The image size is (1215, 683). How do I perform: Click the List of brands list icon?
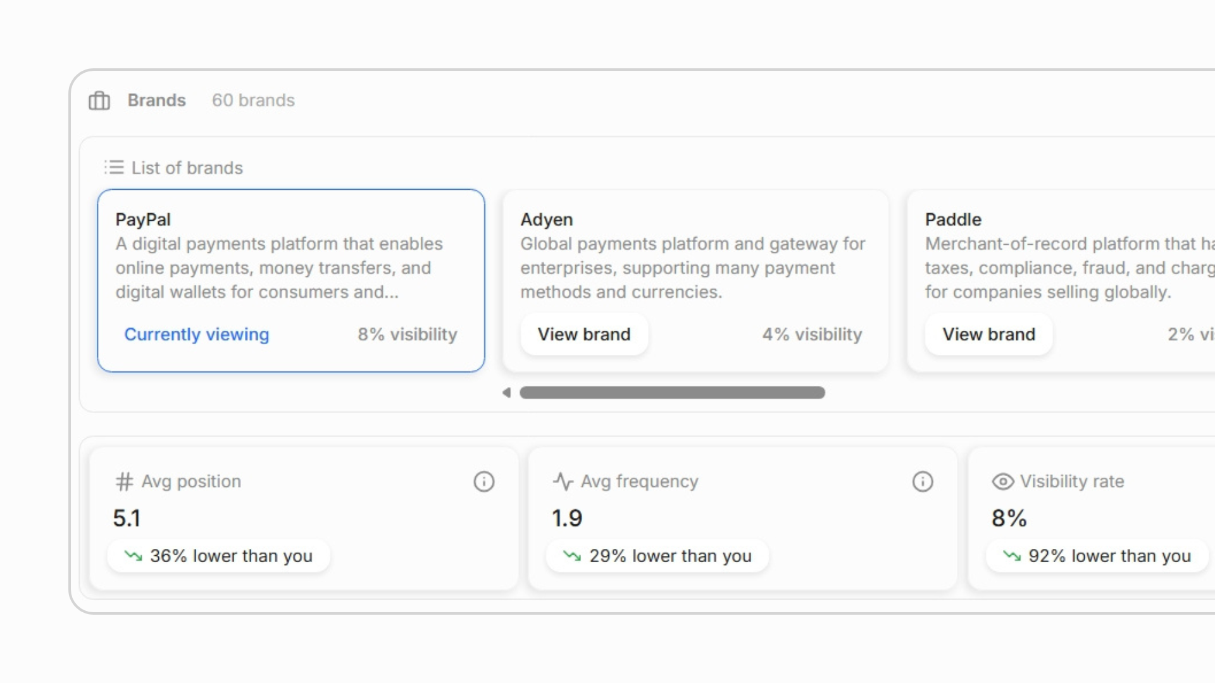pos(114,168)
